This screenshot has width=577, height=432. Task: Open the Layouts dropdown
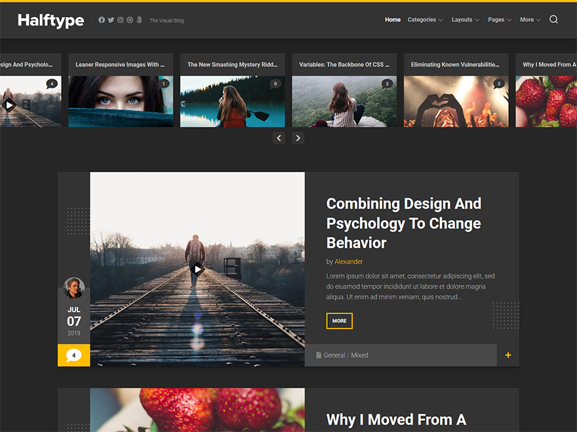[x=462, y=20]
